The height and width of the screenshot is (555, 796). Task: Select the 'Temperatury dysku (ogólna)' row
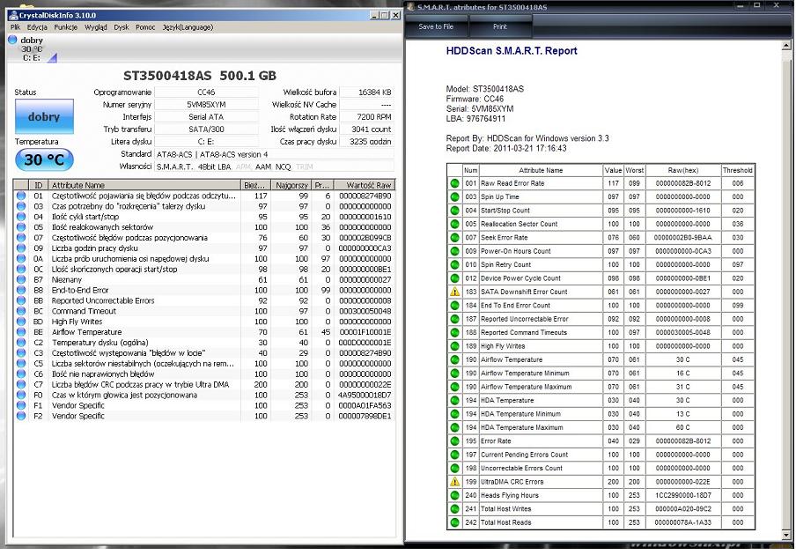point(204,342)
